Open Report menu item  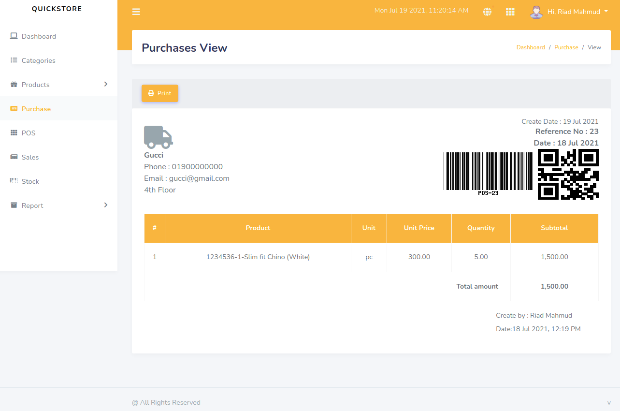(58, 205)
